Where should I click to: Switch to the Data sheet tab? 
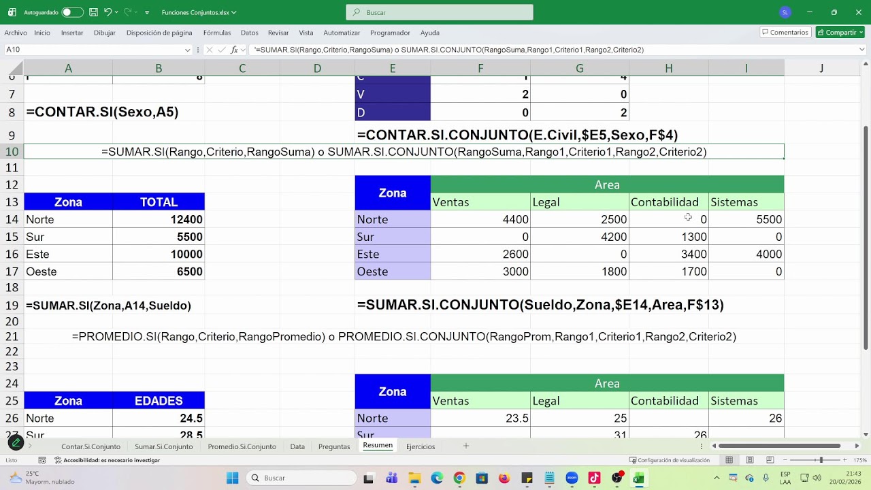297,446
